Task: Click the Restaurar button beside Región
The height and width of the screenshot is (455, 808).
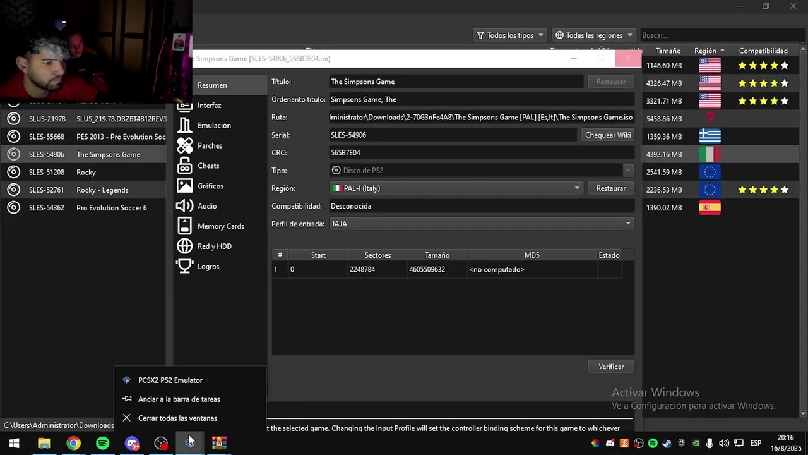Action: click(x=610, y=188)
